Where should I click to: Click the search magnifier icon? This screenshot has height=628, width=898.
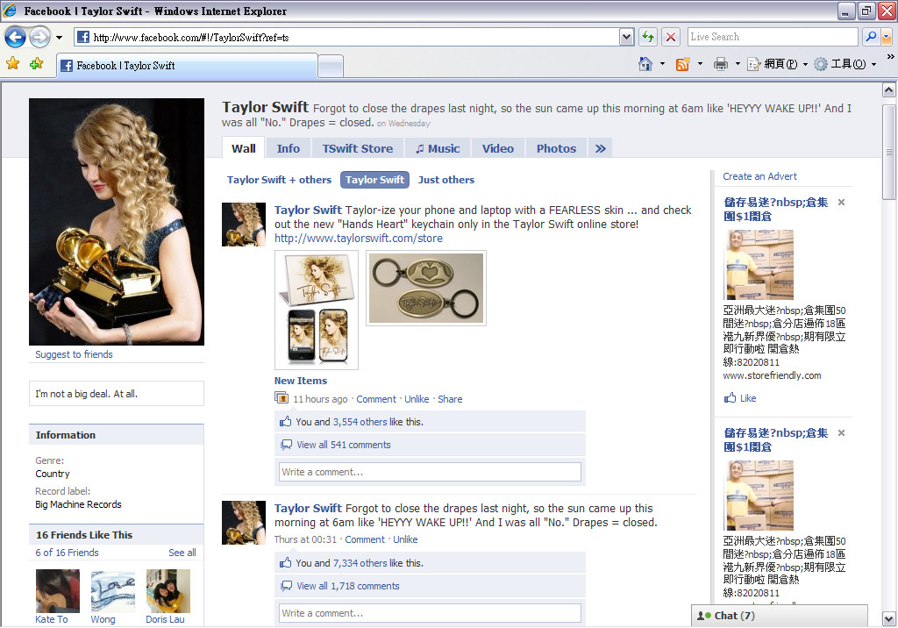point(871,37)
